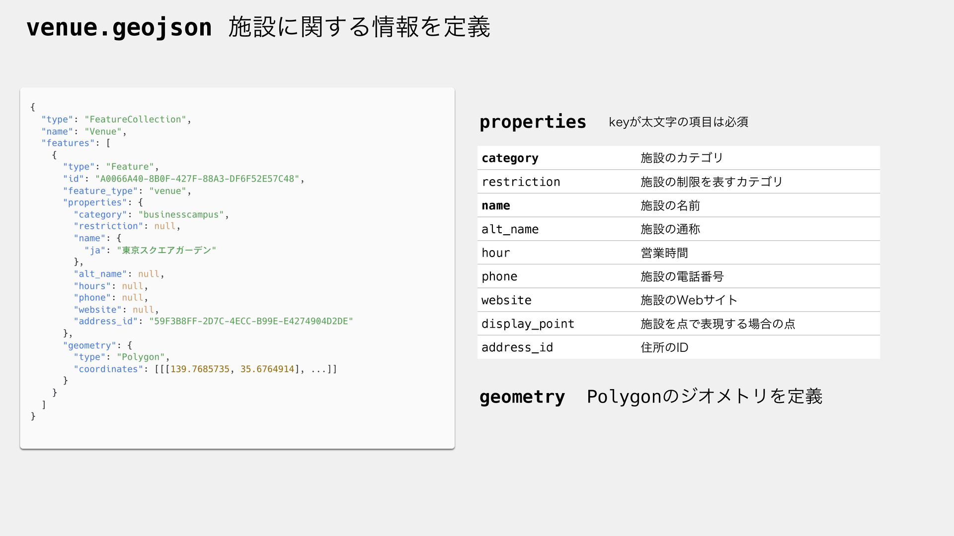Click the id value A0066A40-8B0F-427F-88A3-DF6F52E57C48
Viewport: 954px width, 536px height.
click(197, 179)
